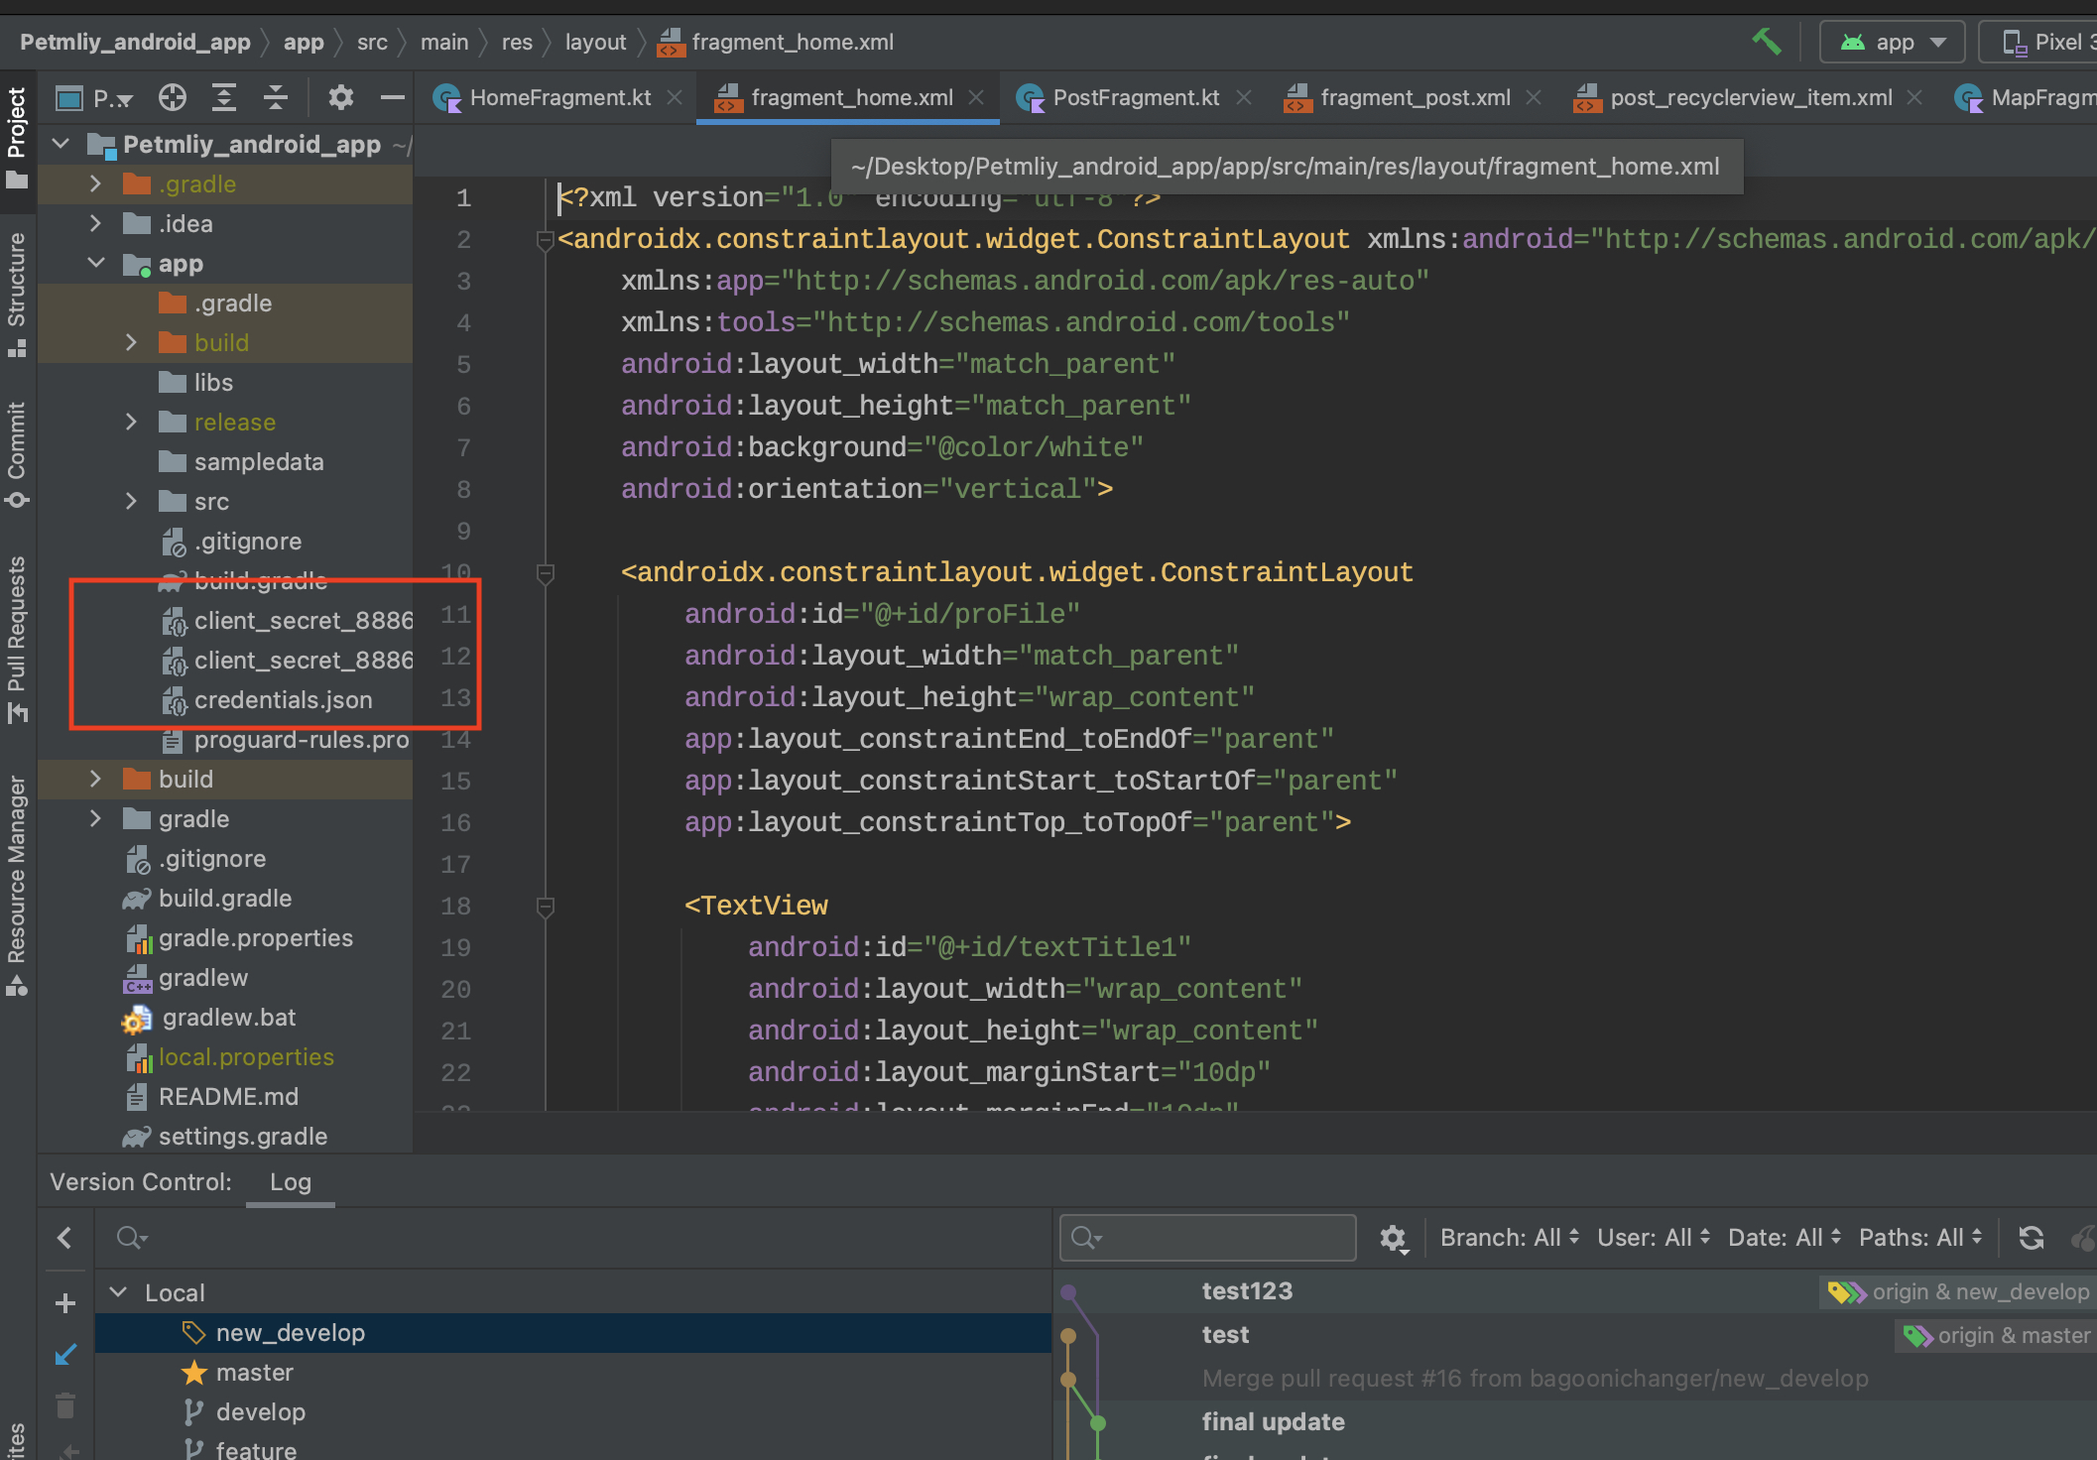Expand the release folder
Viewport: 2097px width, 1460px height.
coord(131,423)
